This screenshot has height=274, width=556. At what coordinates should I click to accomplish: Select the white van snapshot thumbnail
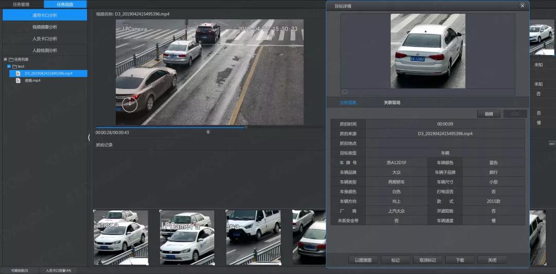pos(253,237)
